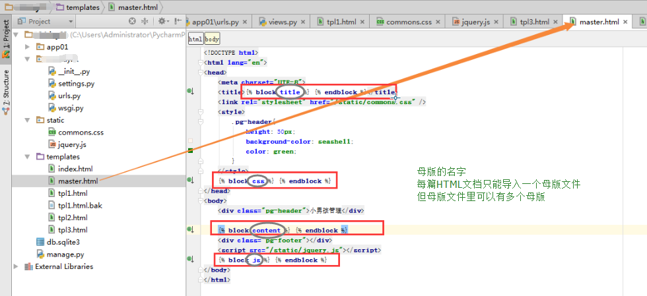Screen dimensions: 647x296
Task: Select tpl1.html.bak in project tree
Action: tap(80, 205)
